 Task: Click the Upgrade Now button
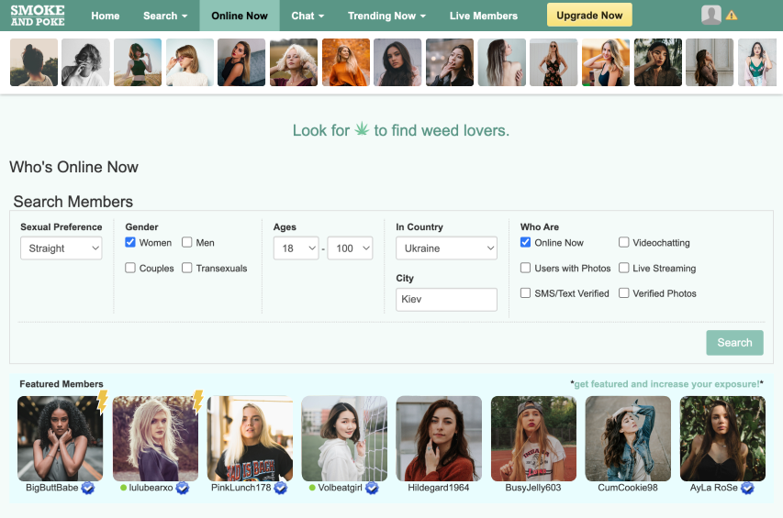point(589,15)
